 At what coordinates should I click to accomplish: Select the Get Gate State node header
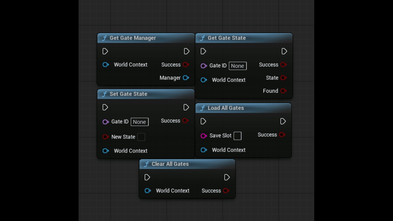pos(227,38)
